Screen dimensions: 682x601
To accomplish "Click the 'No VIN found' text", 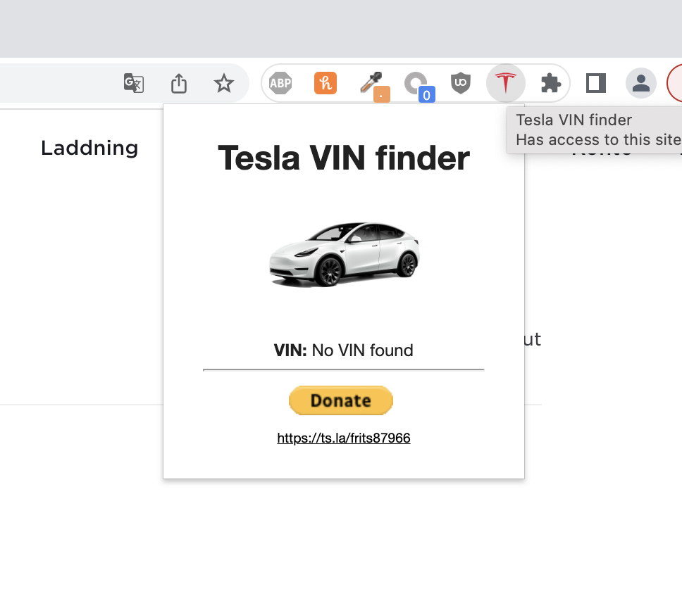I will coord(363,350).
